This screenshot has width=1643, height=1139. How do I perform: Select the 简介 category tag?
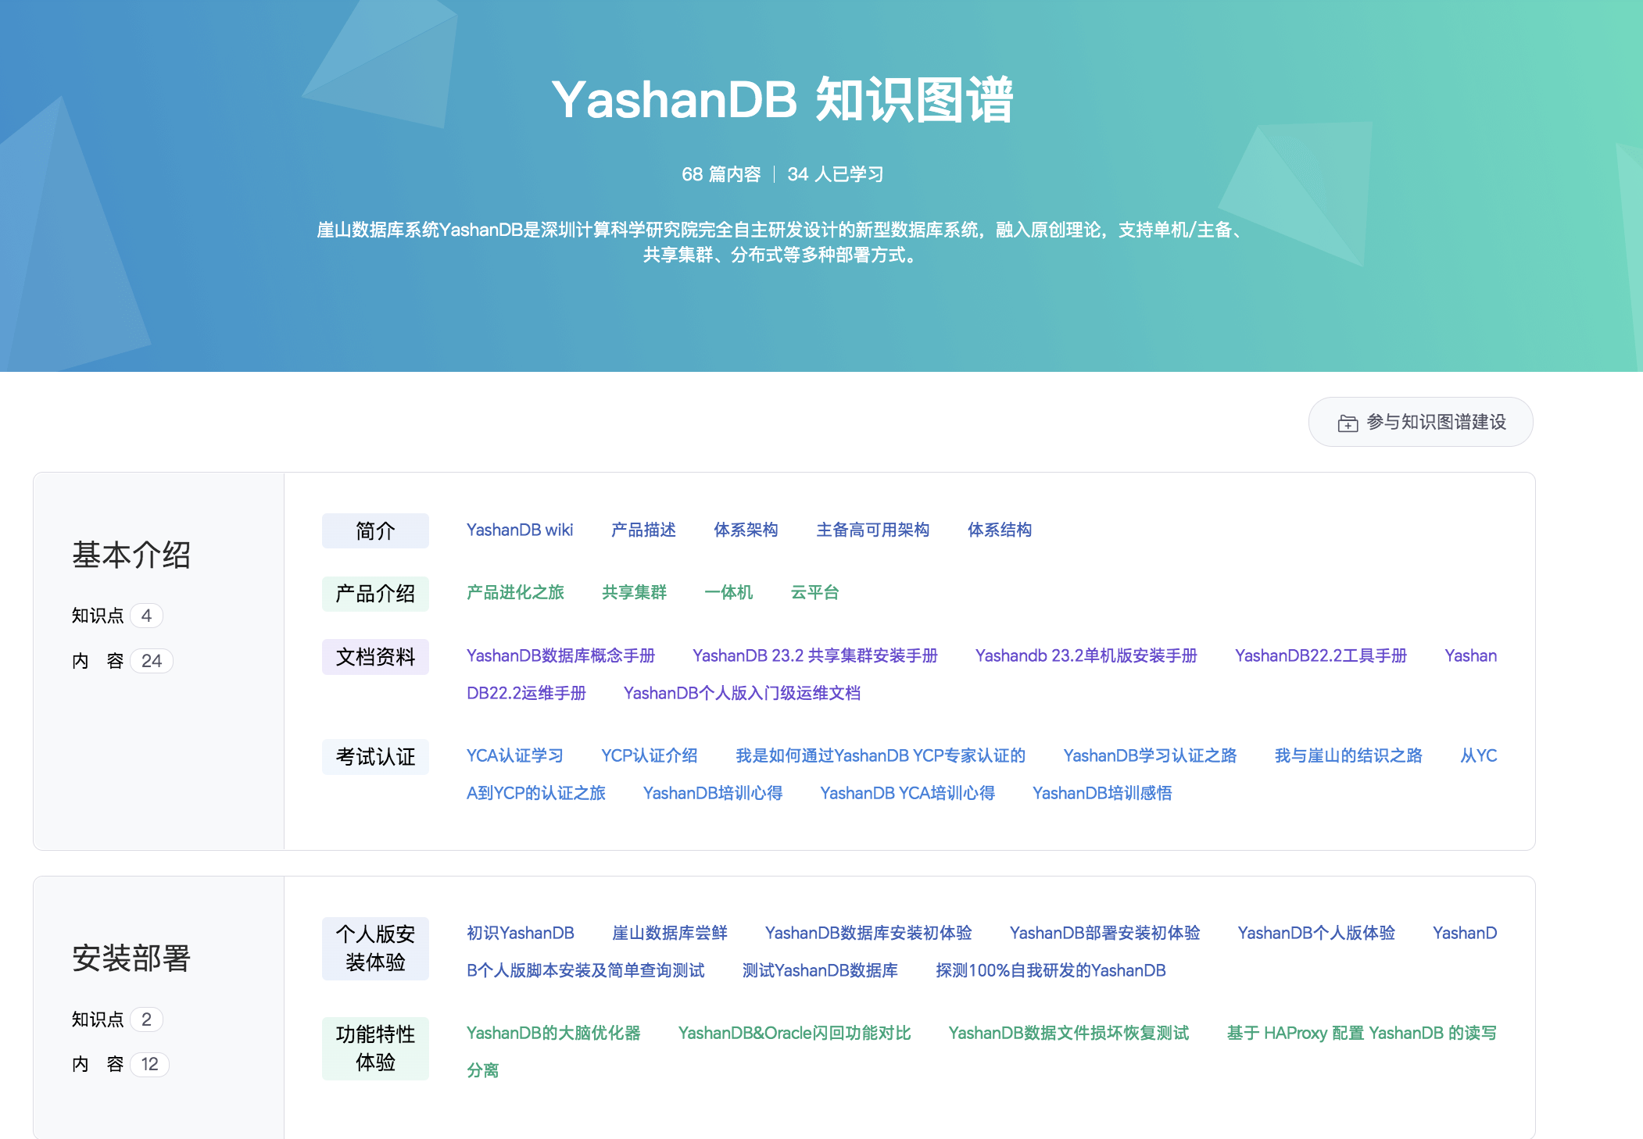375,531
